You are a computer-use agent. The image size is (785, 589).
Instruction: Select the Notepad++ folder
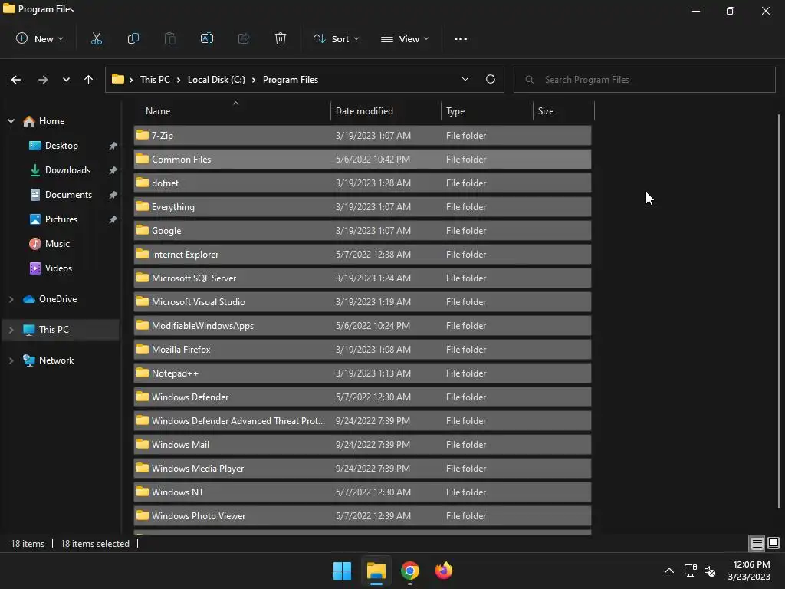363,373
